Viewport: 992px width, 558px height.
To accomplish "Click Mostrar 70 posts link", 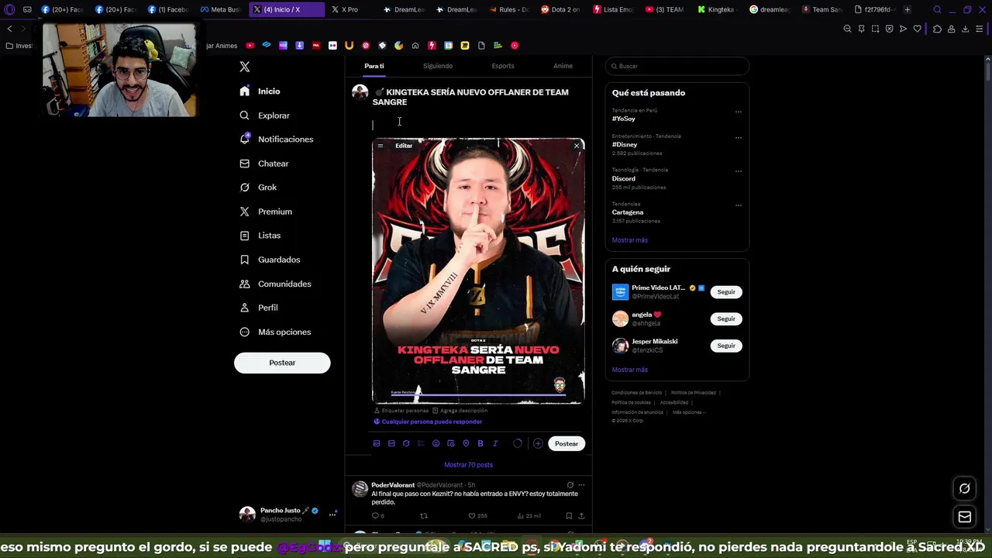I will coord(468,465).
